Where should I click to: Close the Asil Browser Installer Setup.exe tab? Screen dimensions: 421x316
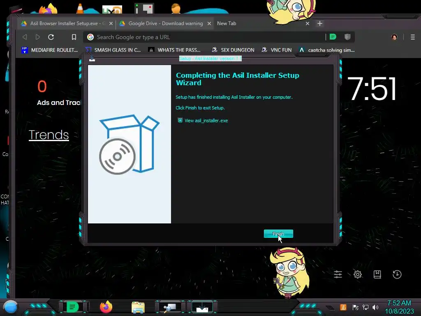[111, 23]
